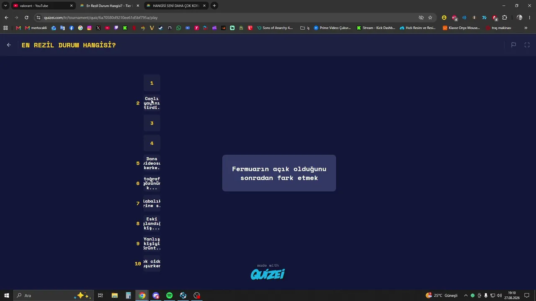Open the notification center icon

tap(527, 296)
